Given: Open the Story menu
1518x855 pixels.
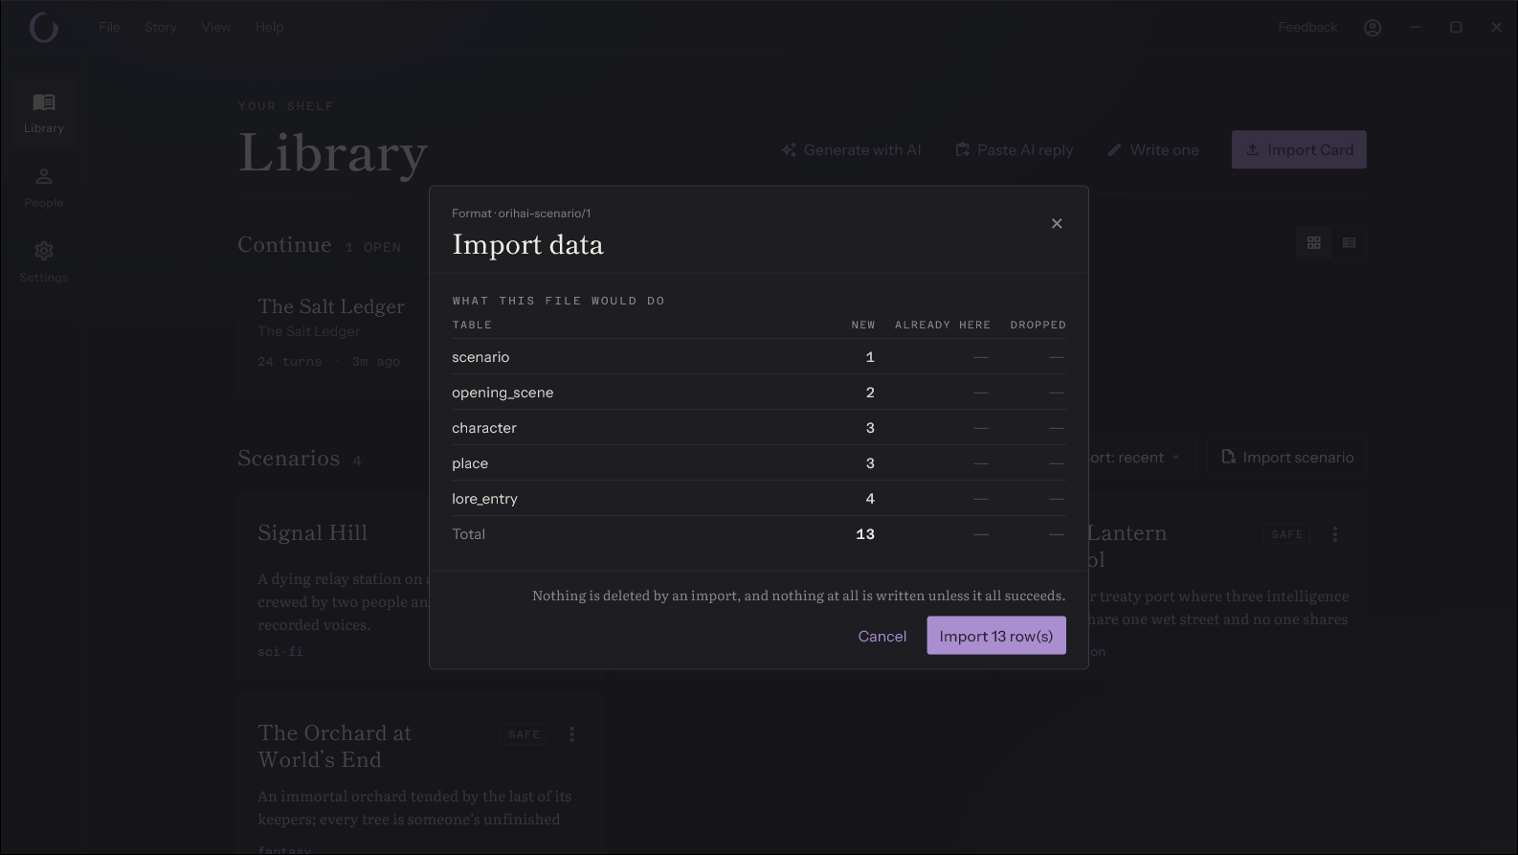Looking at the screenshot, I should (x=161, y=27).
